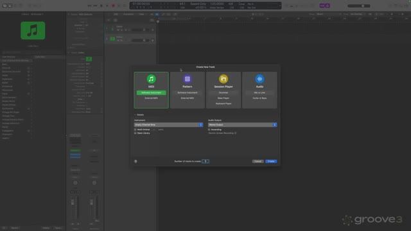Select Software Instrument under Pattern
This screenshot has width=411, height=231.
pyautogui.click(x=188, y=92)
